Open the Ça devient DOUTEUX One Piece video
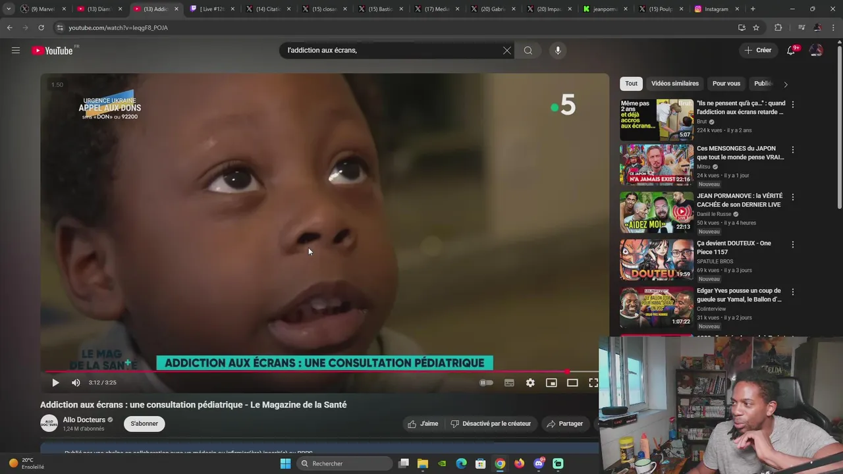The height and width of the screenshot is (474, 843). pyautogui.click(x=657, y=259)
